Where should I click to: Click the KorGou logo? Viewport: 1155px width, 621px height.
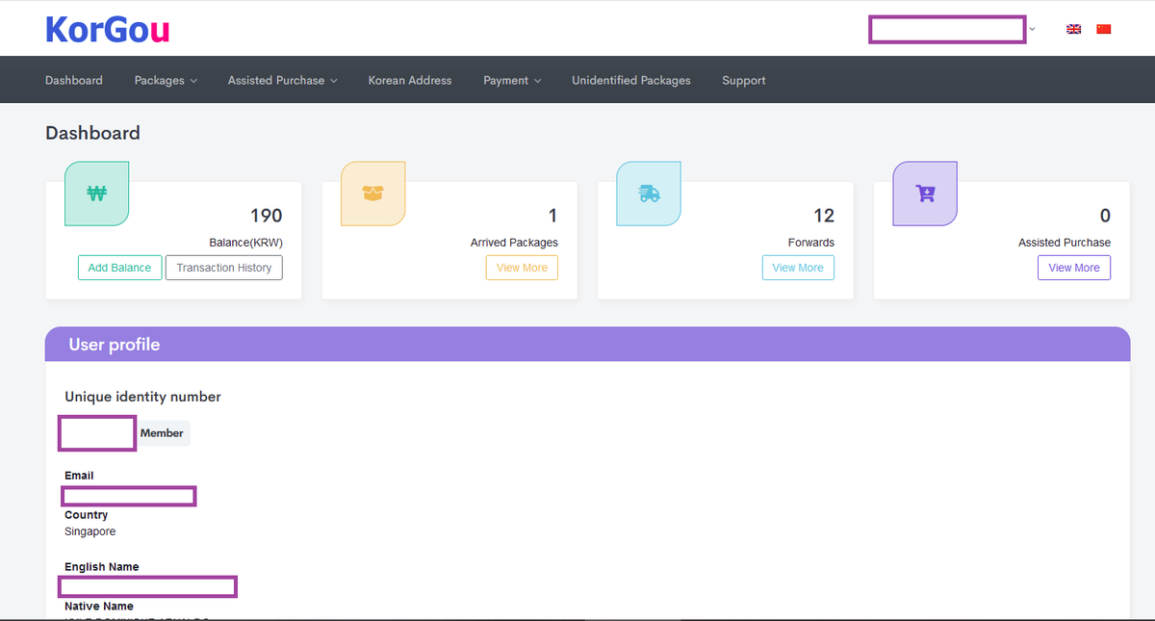tap(108, 30)
